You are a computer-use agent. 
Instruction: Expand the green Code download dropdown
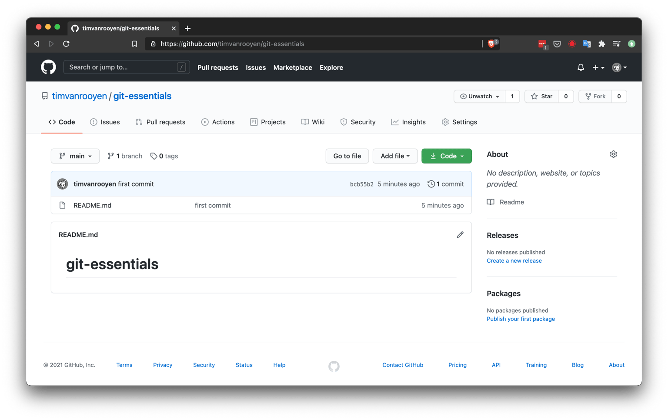pyautogui.click(x=447, y=156)
